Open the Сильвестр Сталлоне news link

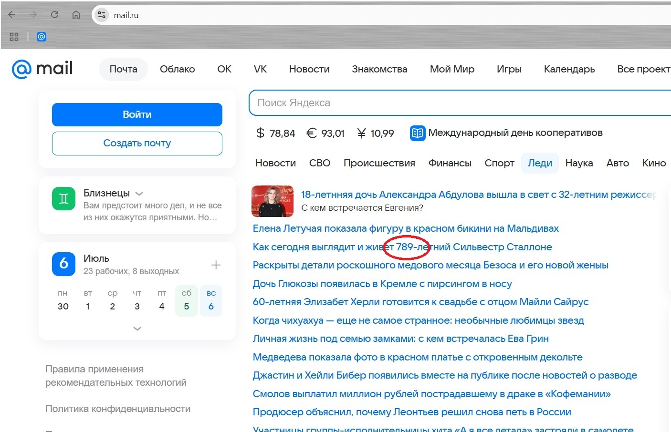(402, 247)
